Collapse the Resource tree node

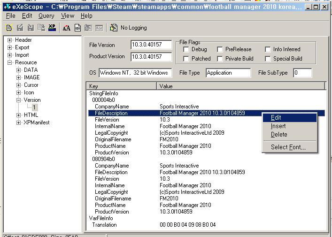[x=9, y=62]
